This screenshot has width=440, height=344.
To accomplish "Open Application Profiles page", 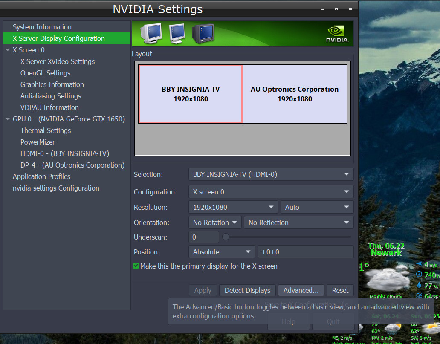I will [41, 176].
